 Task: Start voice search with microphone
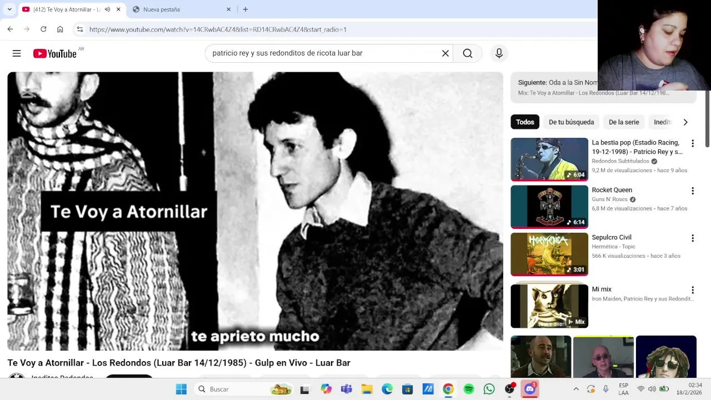click(x=499, y=53)
